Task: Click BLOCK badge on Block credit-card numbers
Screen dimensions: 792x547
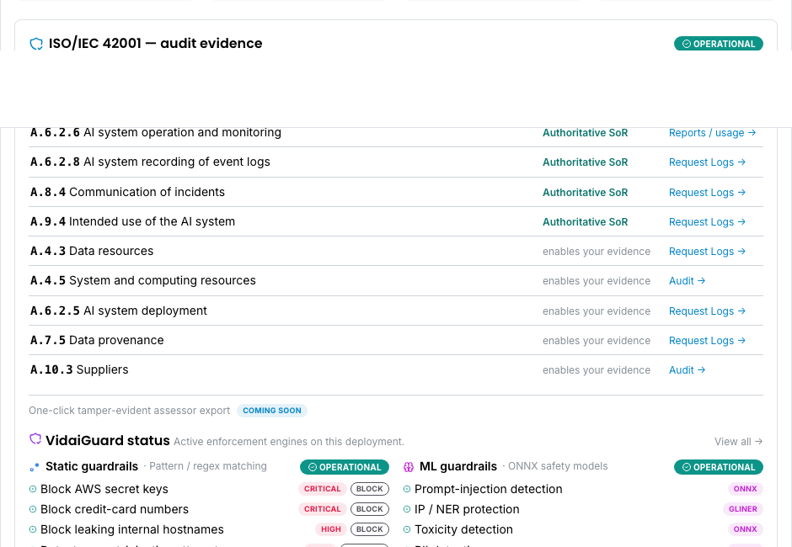Action: click(370, 509)
